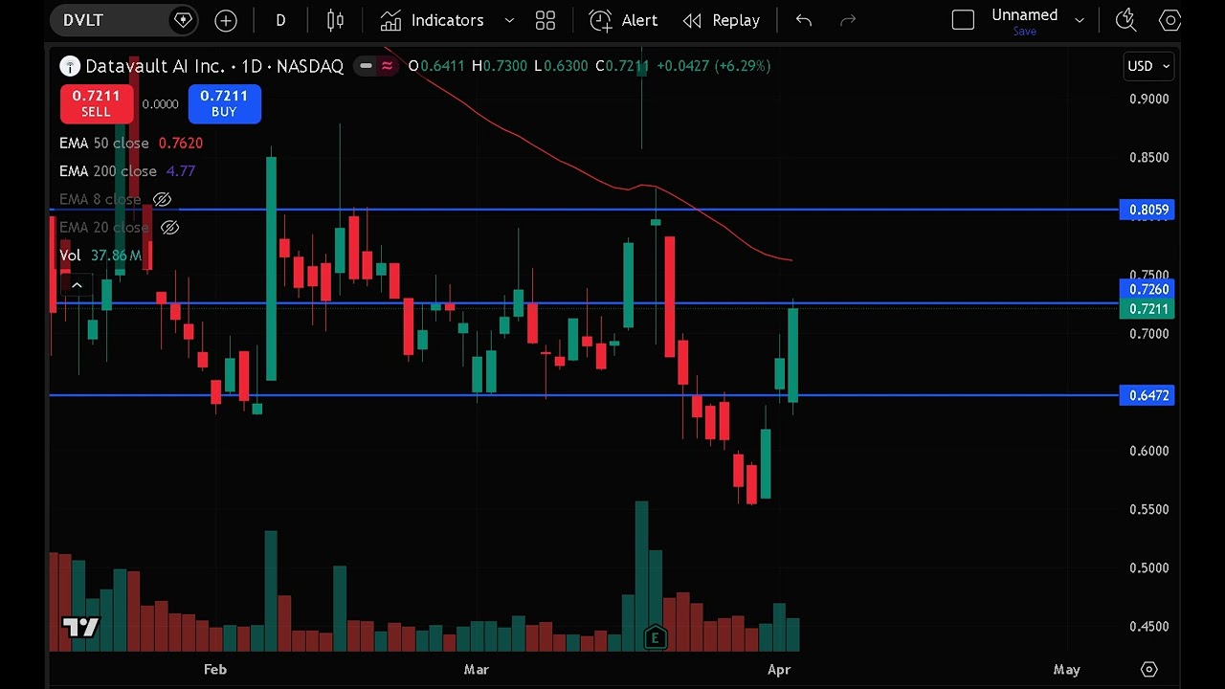
Task: Click the 0.0000 spread value
Action: [160, 104]
